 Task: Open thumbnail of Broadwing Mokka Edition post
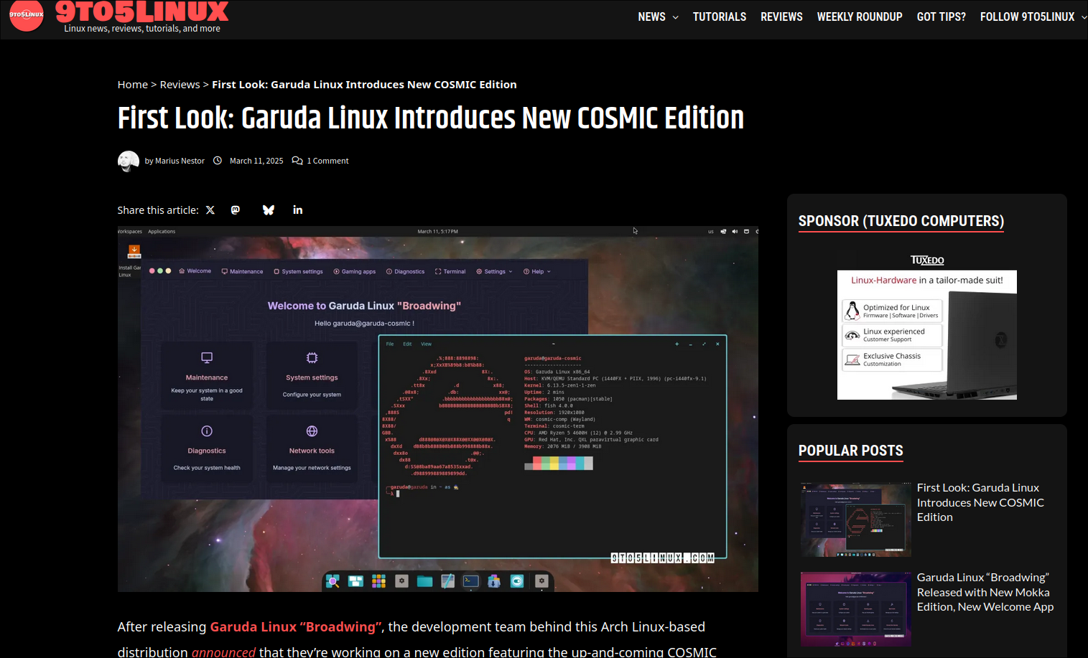(856, 609)
